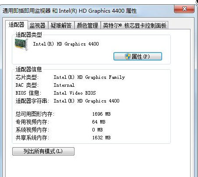Click the 适配器字符串 label
The width and height of the screenshot is (198, 177).
[32, 101]
